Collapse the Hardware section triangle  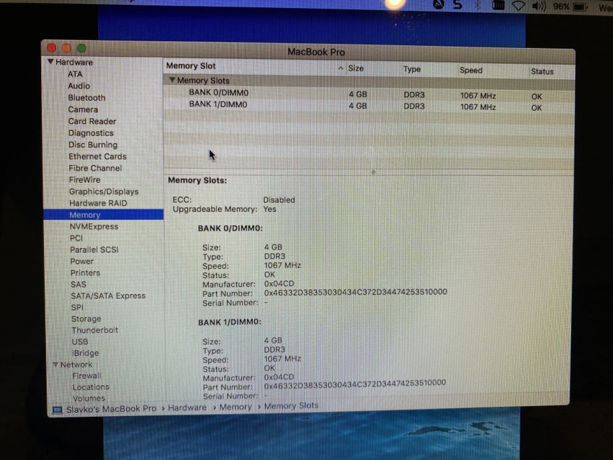click(x=51, y=62)
